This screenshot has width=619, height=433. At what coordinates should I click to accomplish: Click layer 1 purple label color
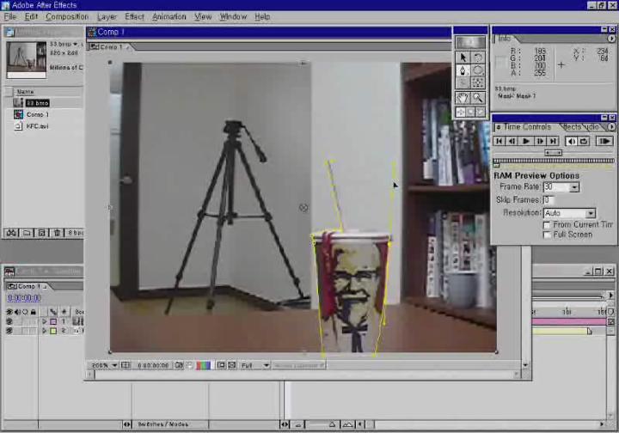[x=53, y=322]
